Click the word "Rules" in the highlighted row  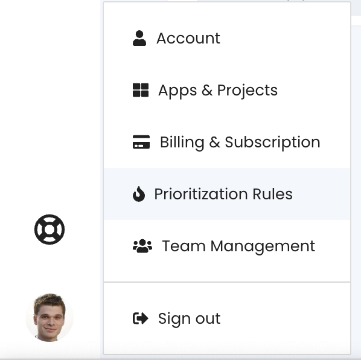(272, 194)
